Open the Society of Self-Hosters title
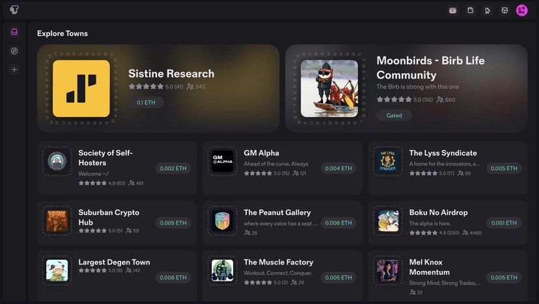Image resolution: width=539 pixels, height=304 pixels. pos(105,158)
